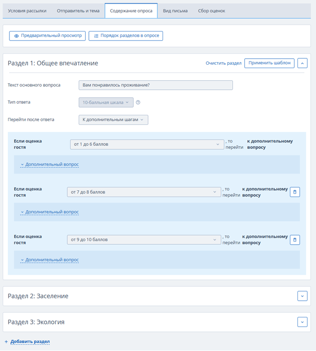The width and height of the screenshot is (316, 351).
Task: Expand the first Дополнительный вопрос block
Action: (x=50, y=164)
